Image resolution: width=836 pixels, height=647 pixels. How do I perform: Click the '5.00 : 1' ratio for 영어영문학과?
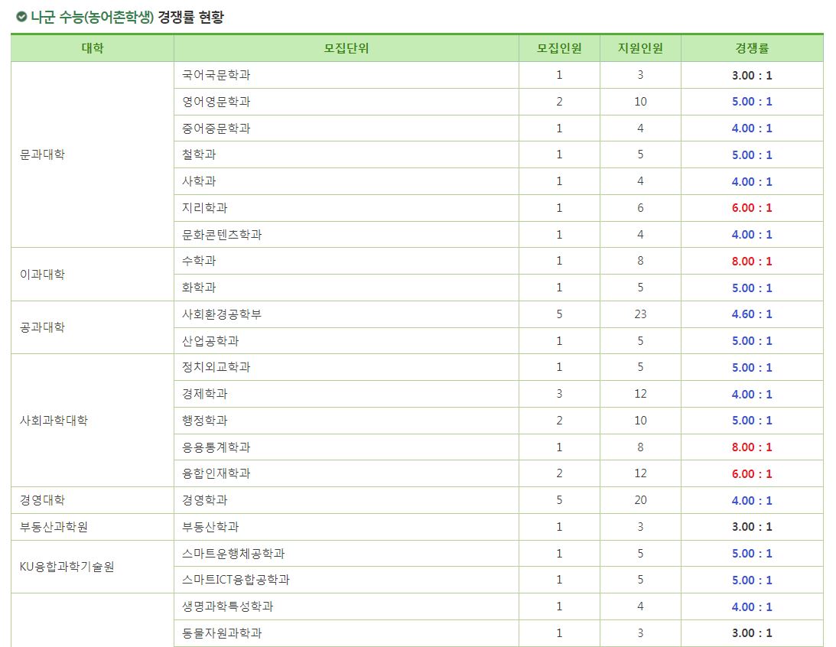[752, 101]
